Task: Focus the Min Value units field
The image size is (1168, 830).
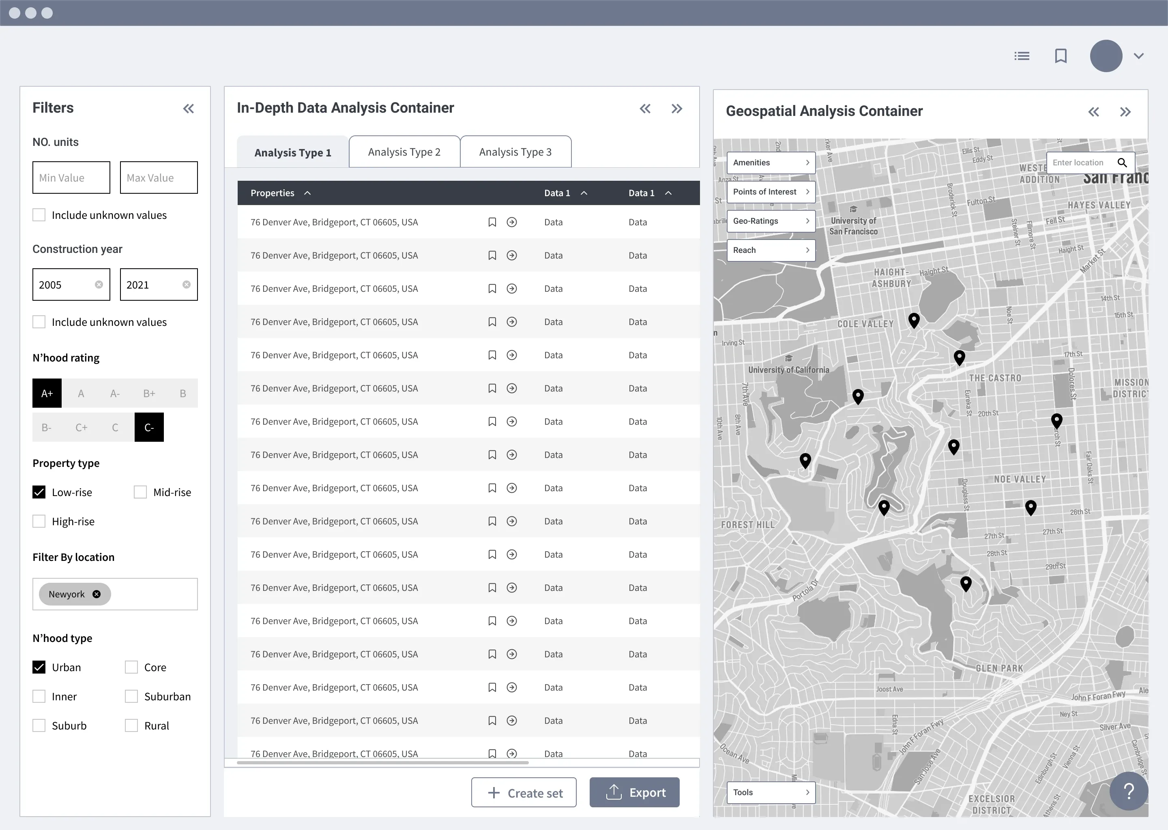Action: pos(71,178)
